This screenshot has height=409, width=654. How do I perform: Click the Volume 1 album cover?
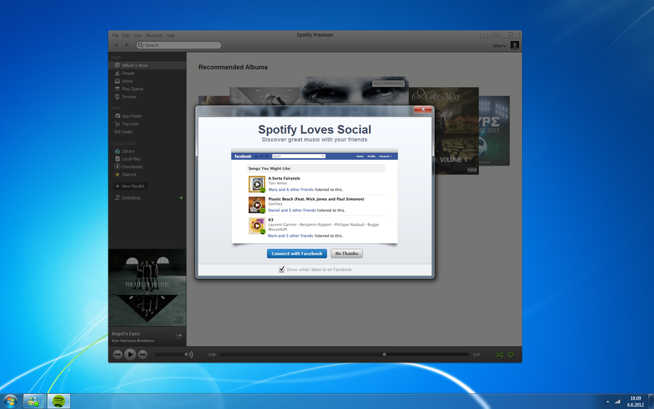(x=456, y=130)
